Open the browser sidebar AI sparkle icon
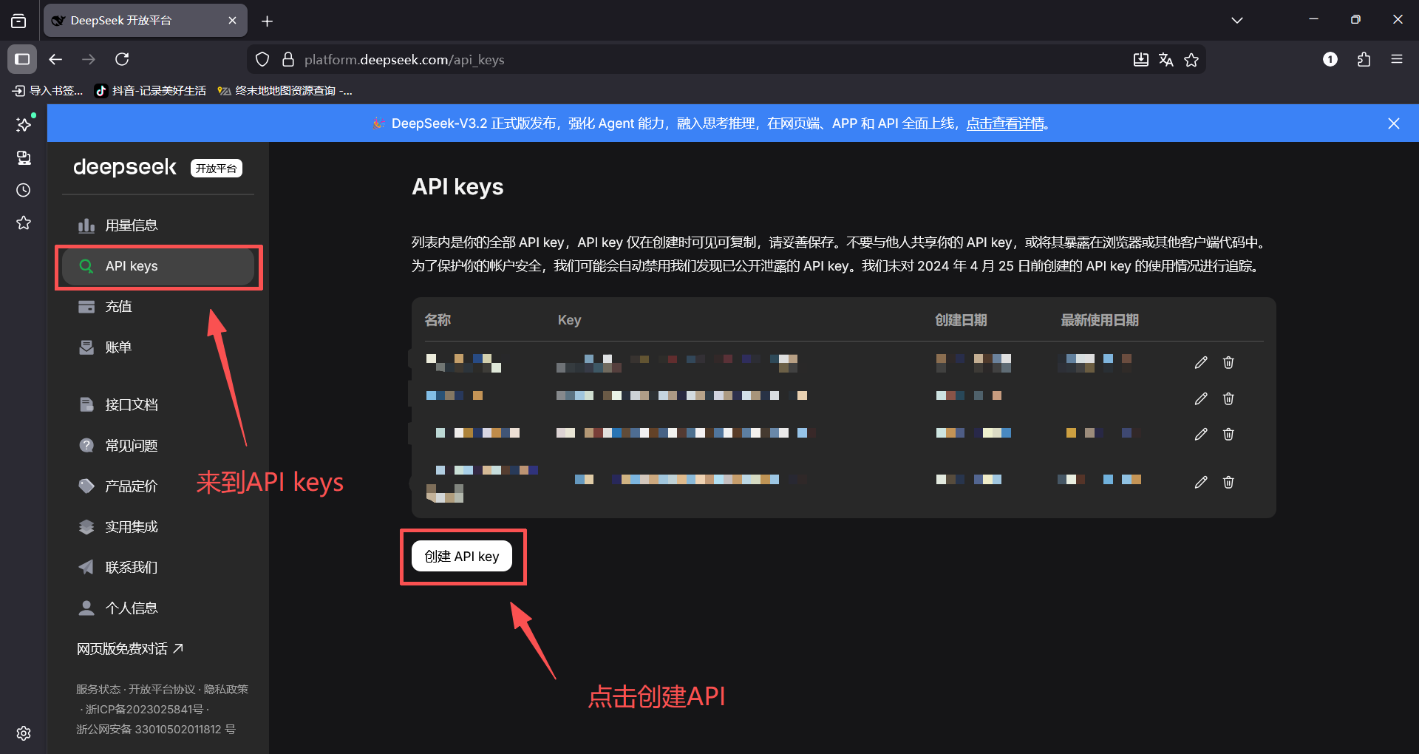This screenshot has width=1419, height=754. click(x=24, y=124)
